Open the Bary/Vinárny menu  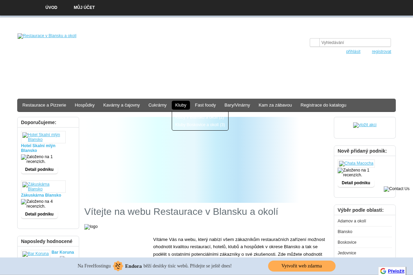(x=237, y=105)
